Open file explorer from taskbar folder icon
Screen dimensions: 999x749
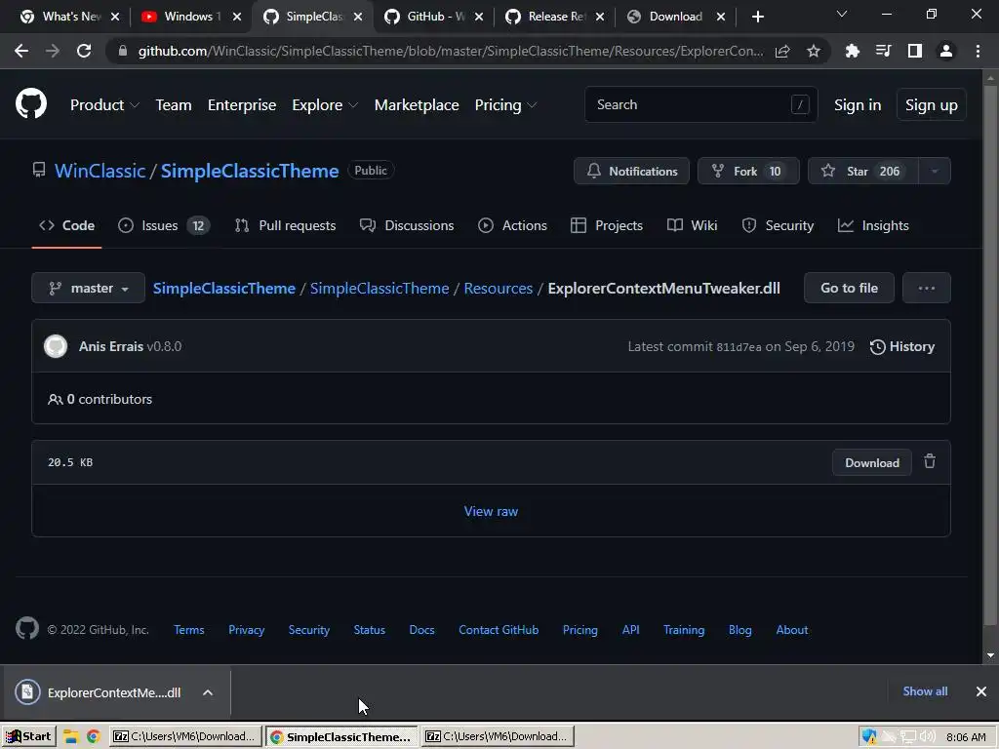[70, 737]
